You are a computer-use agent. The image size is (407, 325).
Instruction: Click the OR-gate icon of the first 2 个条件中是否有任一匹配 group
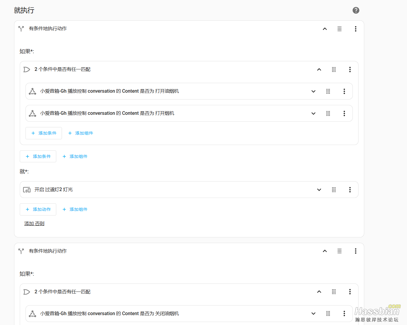pyautogui.click(x=27, y=69)
